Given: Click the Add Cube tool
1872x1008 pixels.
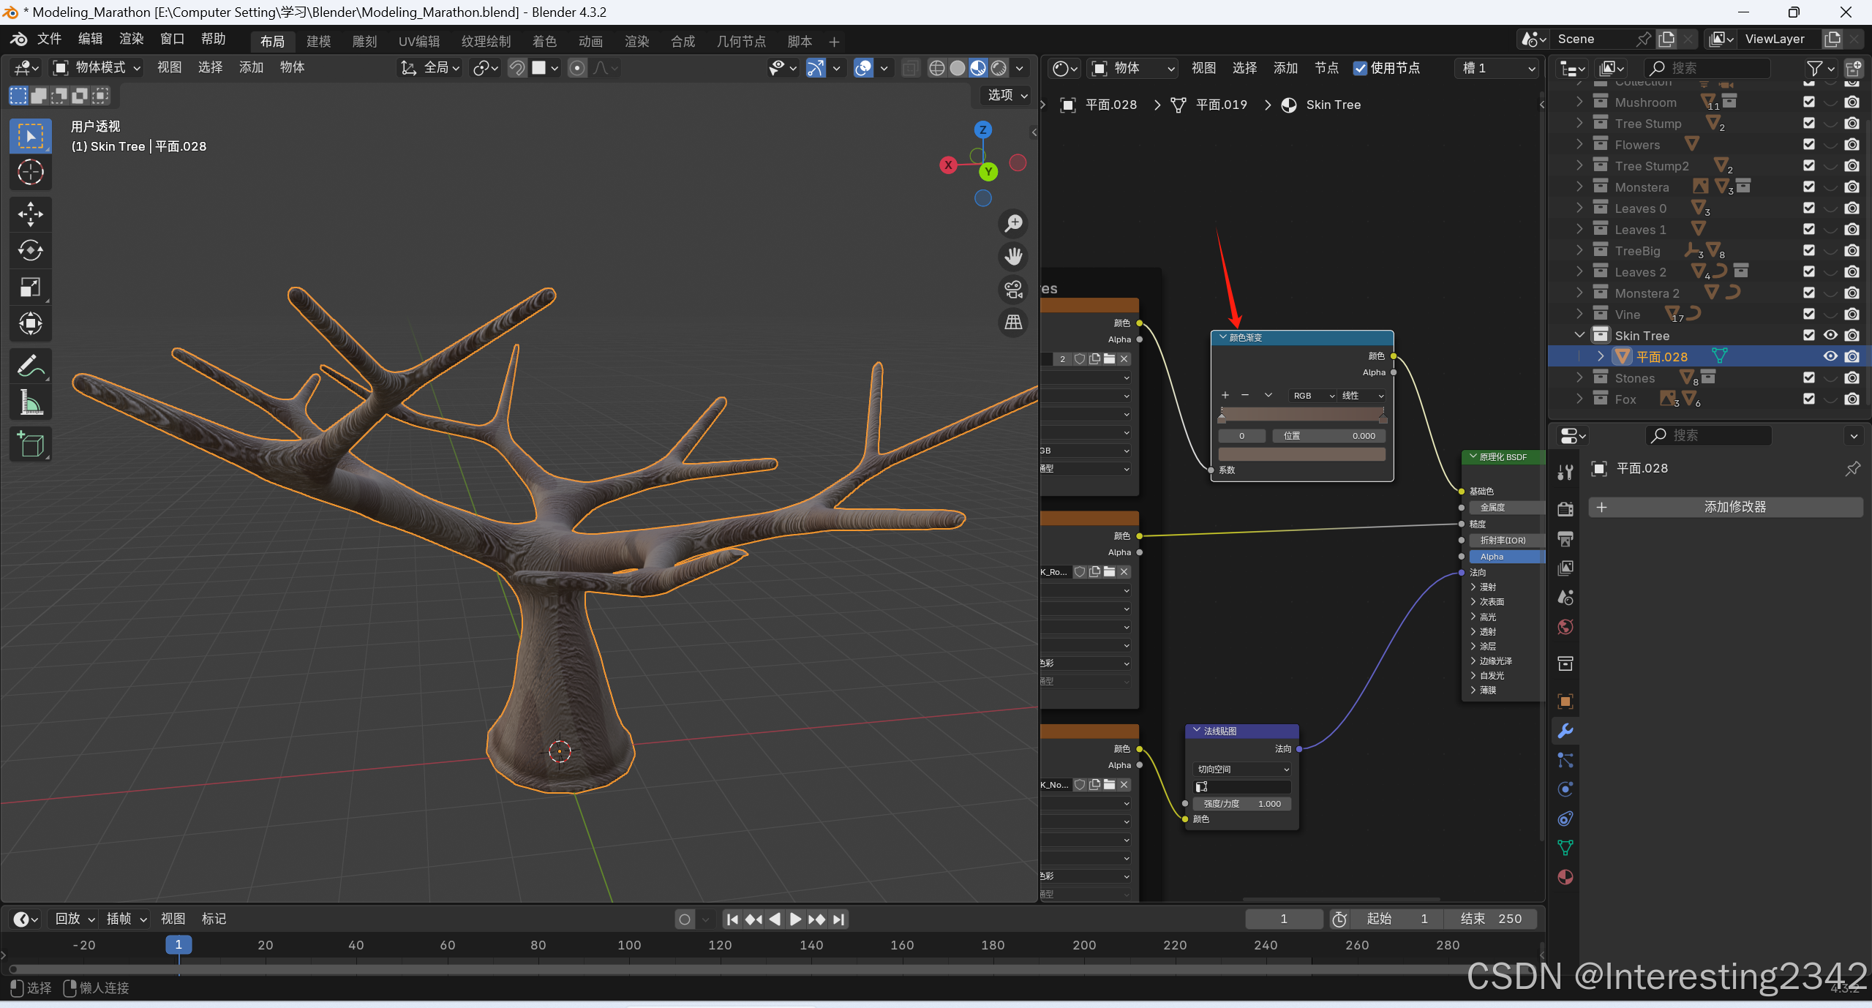Looking at the screenshot, I should [x=30, y=444].
